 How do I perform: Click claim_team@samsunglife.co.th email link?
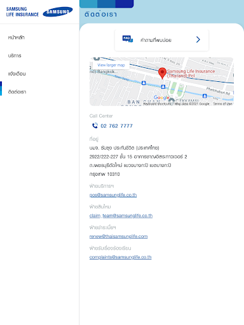(121, 216)
